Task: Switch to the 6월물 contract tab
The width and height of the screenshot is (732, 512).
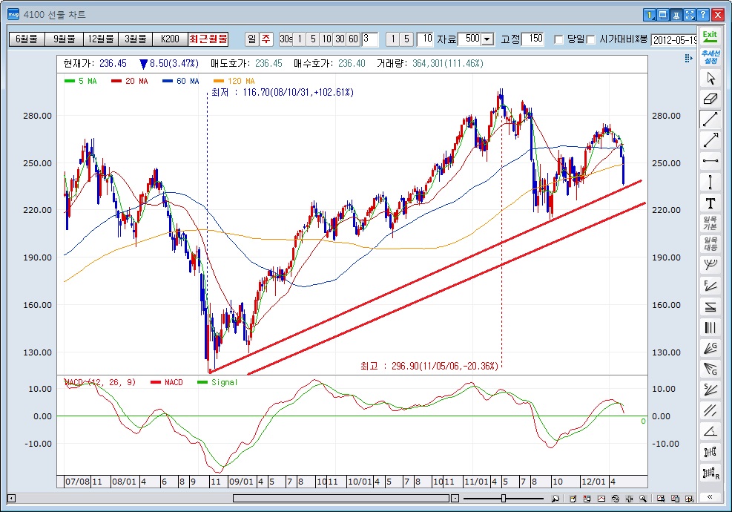Action: pyautogui.click(x=27, y=39)
